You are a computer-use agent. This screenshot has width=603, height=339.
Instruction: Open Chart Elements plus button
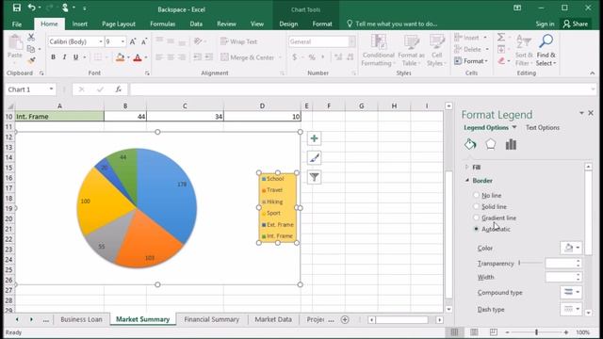[314, 138]
